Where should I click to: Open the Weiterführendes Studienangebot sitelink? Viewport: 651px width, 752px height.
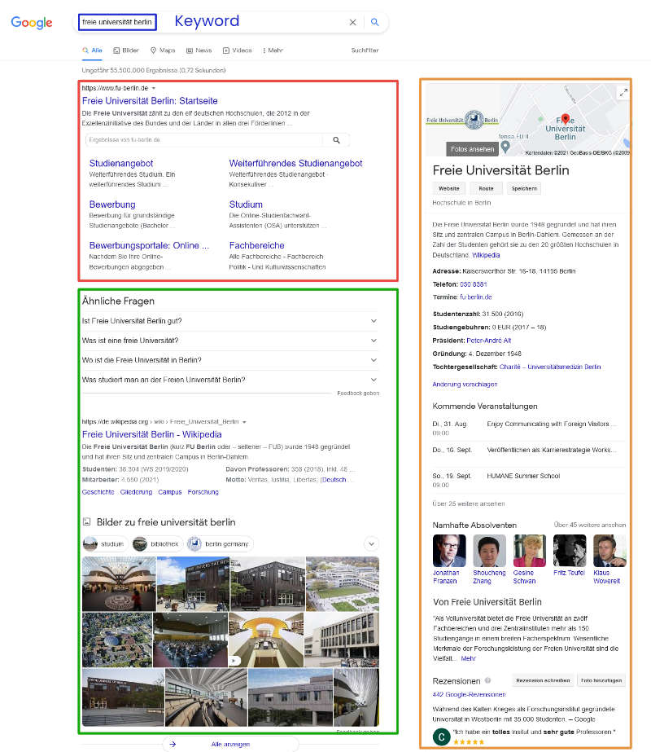tap(295, 163)
